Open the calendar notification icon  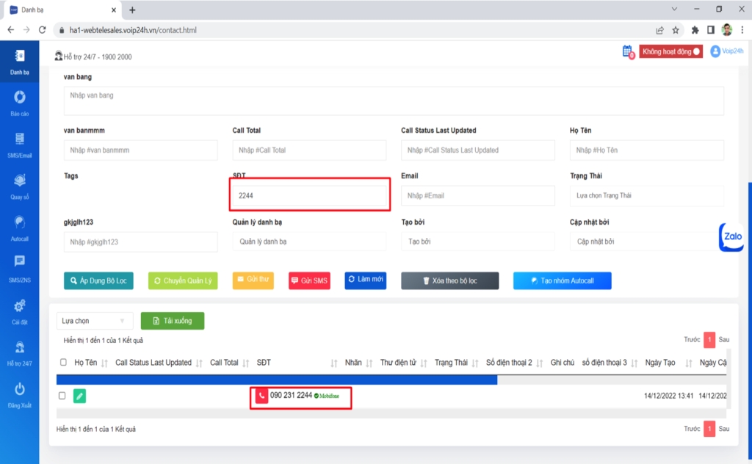pos(627,51)
